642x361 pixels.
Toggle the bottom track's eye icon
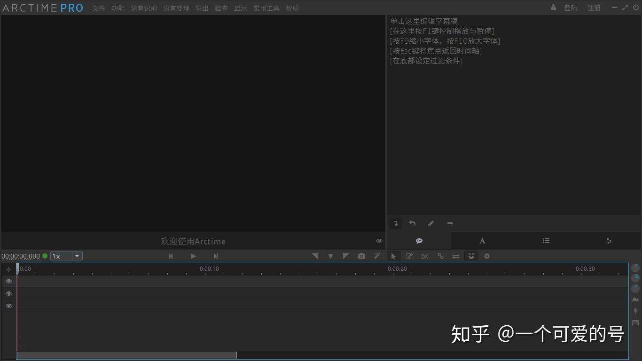pyautogui.click(x=8, y=306)
